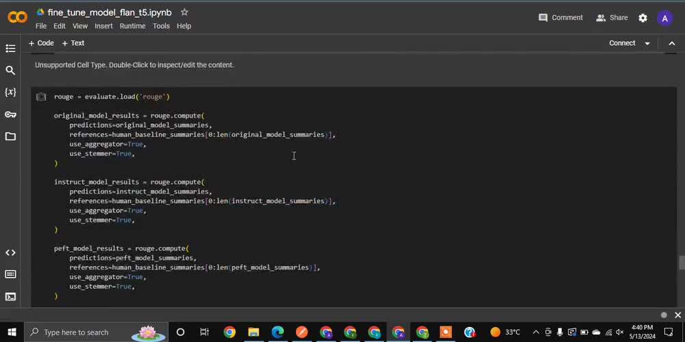Open the Windows Start menu
685x342 pixels.
(x=12, y=332)
